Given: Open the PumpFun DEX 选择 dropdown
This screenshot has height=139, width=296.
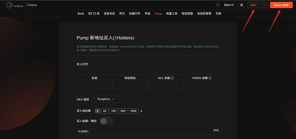Looking at the screenshot, I should [106, 99].
